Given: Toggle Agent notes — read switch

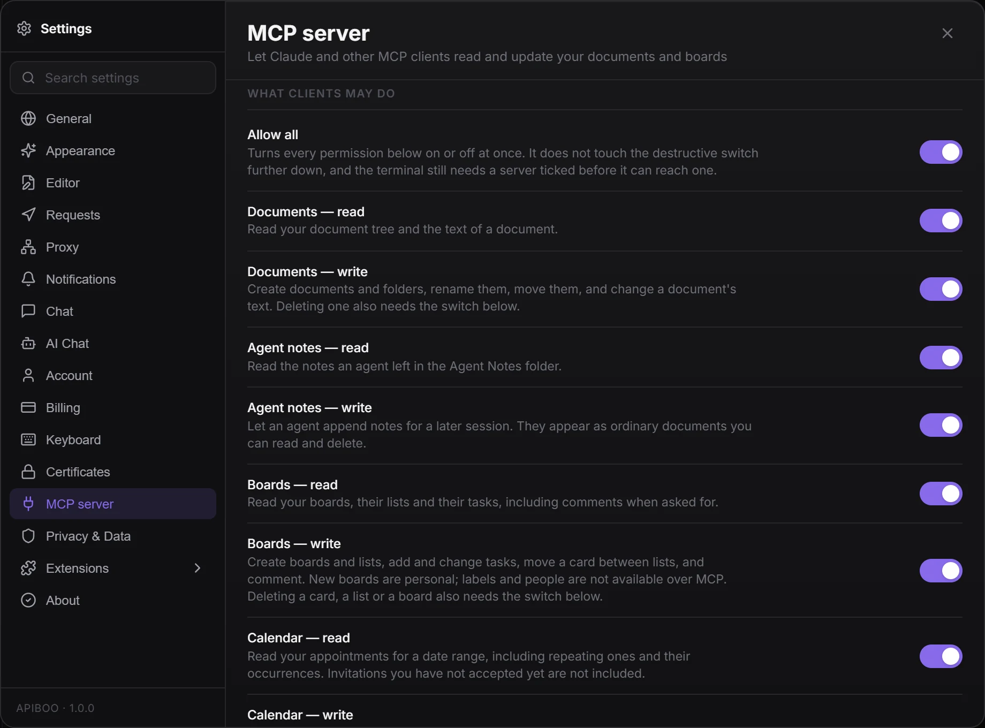Looking at the screenshot, I should pos(941,358).
